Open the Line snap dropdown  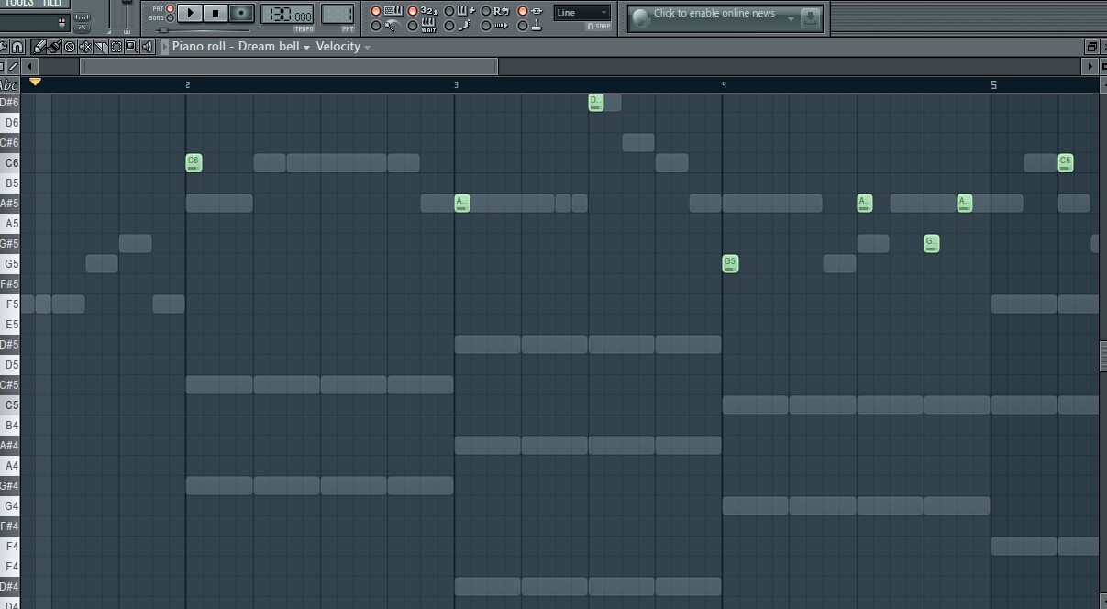pos(582,13)
